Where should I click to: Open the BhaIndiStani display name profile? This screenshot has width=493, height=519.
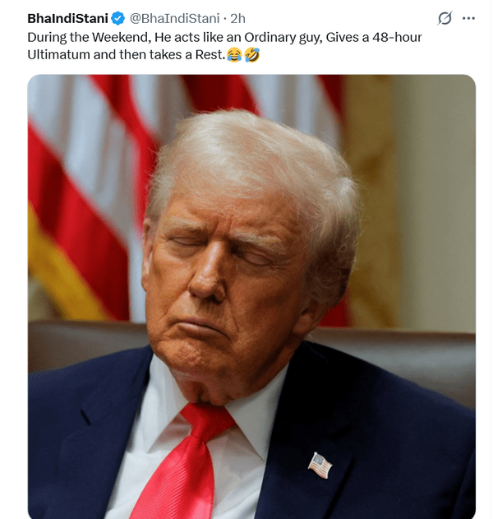[67, 19]
